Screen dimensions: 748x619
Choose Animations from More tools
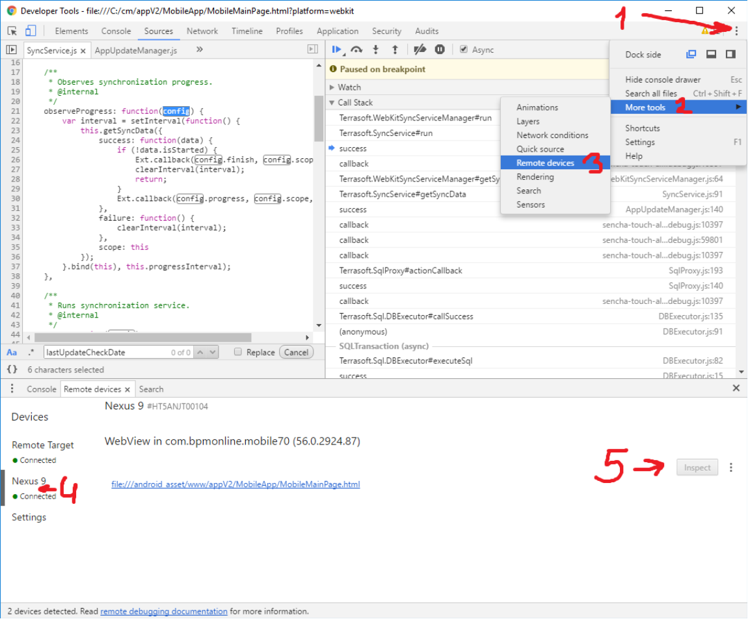click(x=555, y=107)
